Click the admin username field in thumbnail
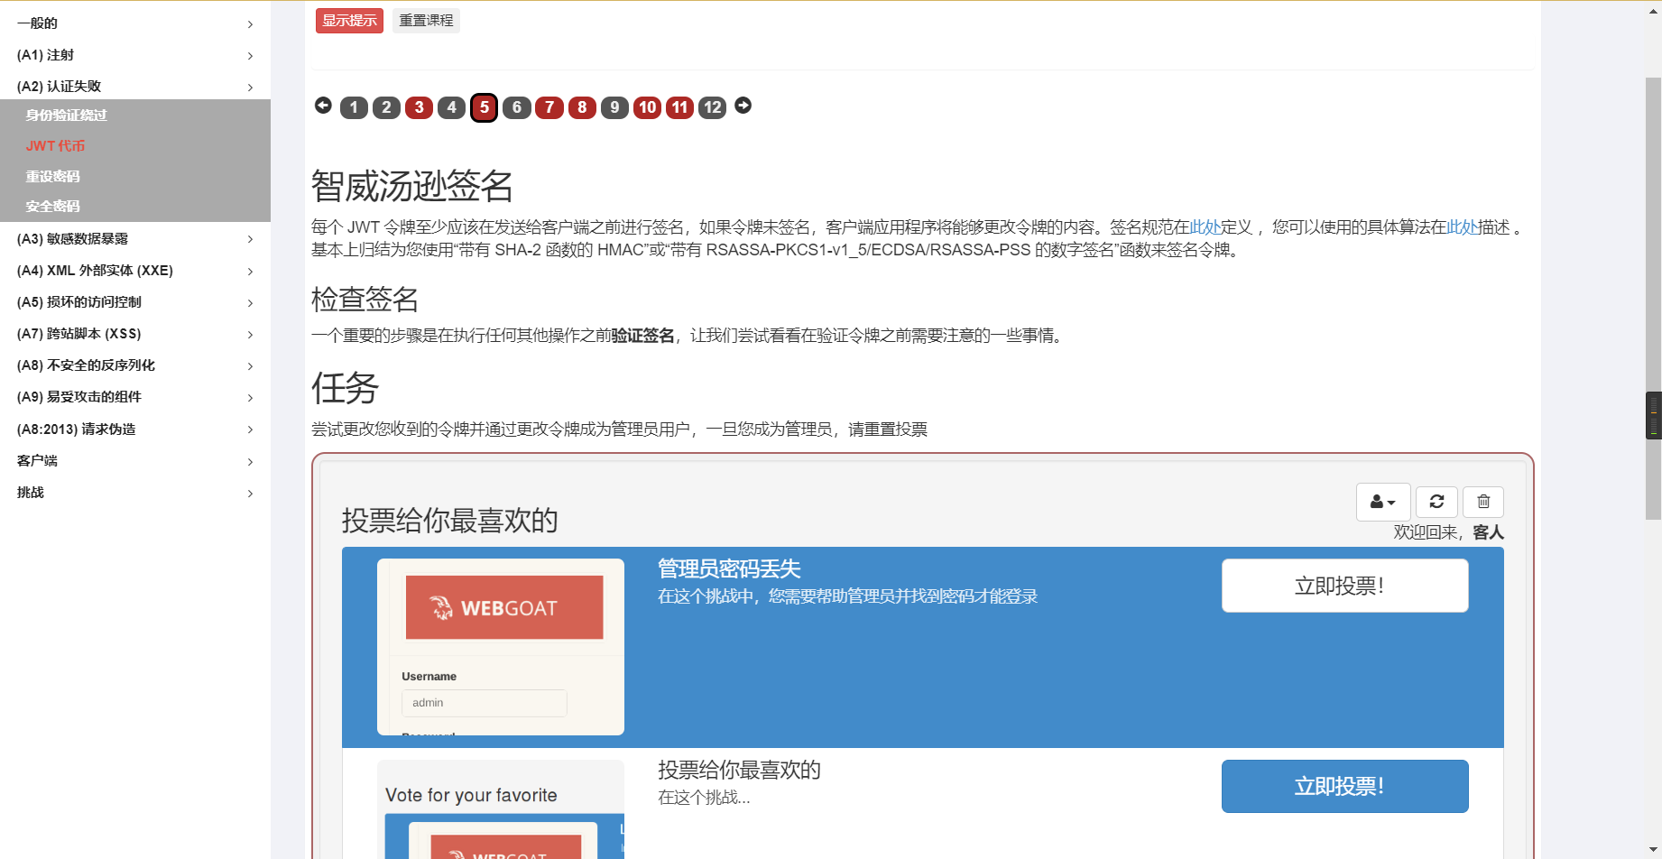1662x859 pixels. click(x=484, y=703)
